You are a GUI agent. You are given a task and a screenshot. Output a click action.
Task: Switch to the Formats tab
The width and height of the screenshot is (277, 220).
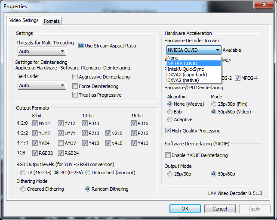point(52,21)
